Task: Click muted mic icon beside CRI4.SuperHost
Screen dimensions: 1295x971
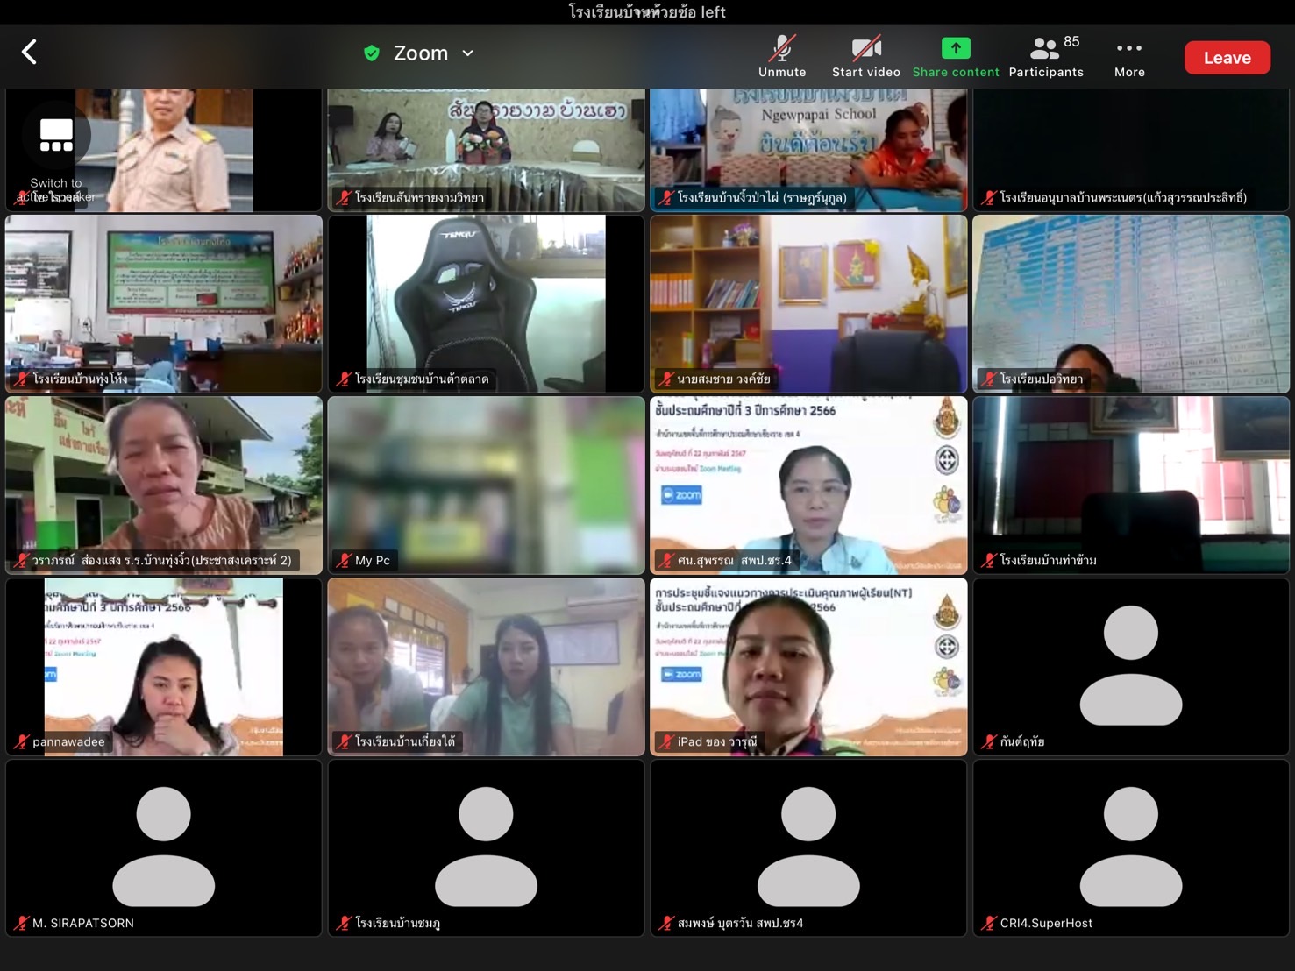Action: tap(989, 923)
